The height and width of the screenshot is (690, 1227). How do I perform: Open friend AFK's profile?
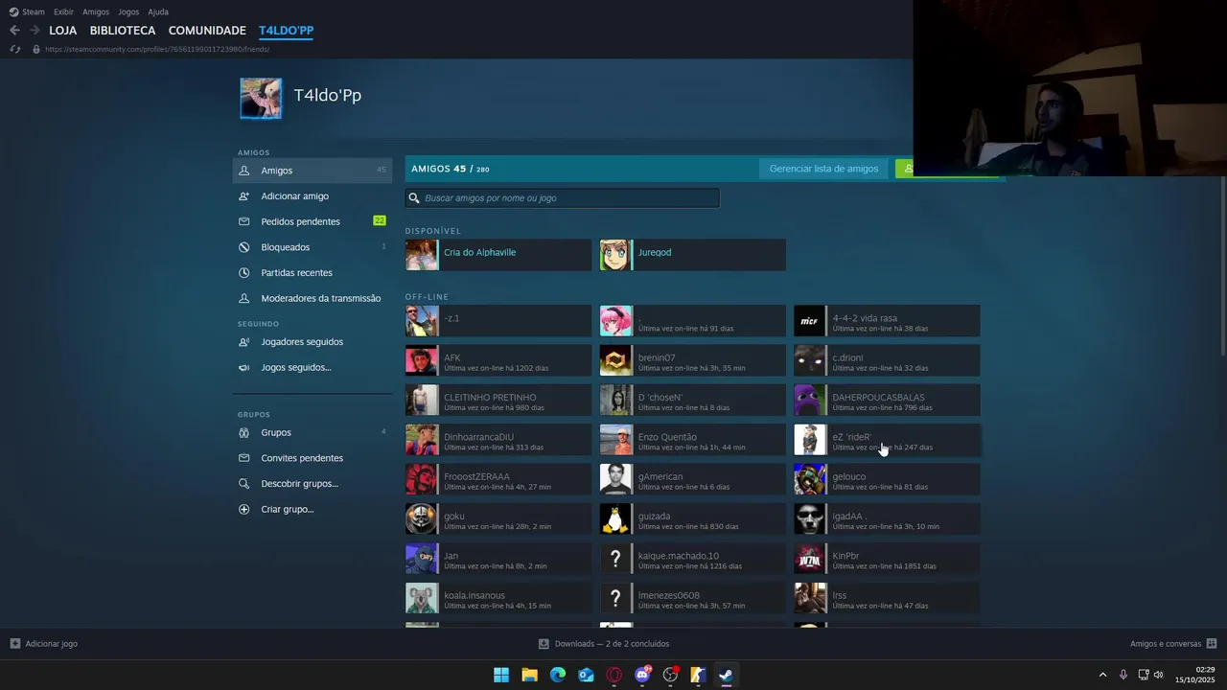tap(498, 360)
